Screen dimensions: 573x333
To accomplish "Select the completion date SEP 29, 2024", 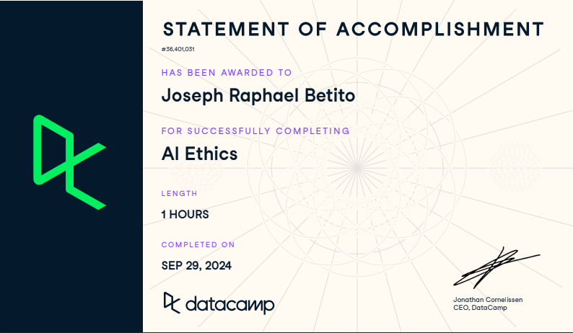I will [x=196, y=265].
